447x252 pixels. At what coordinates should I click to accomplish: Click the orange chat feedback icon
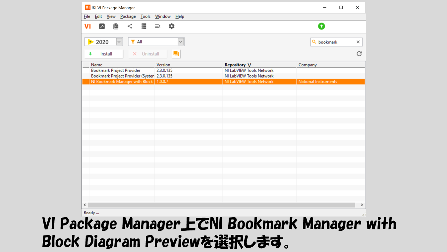176,54
